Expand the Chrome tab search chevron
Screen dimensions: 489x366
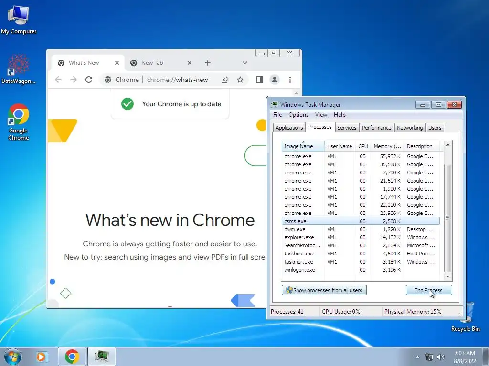pyautogui.click(x=245, y=63)
